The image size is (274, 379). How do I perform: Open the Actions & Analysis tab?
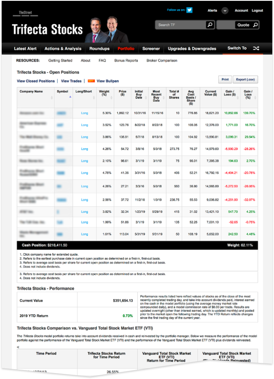pos(63,49)
